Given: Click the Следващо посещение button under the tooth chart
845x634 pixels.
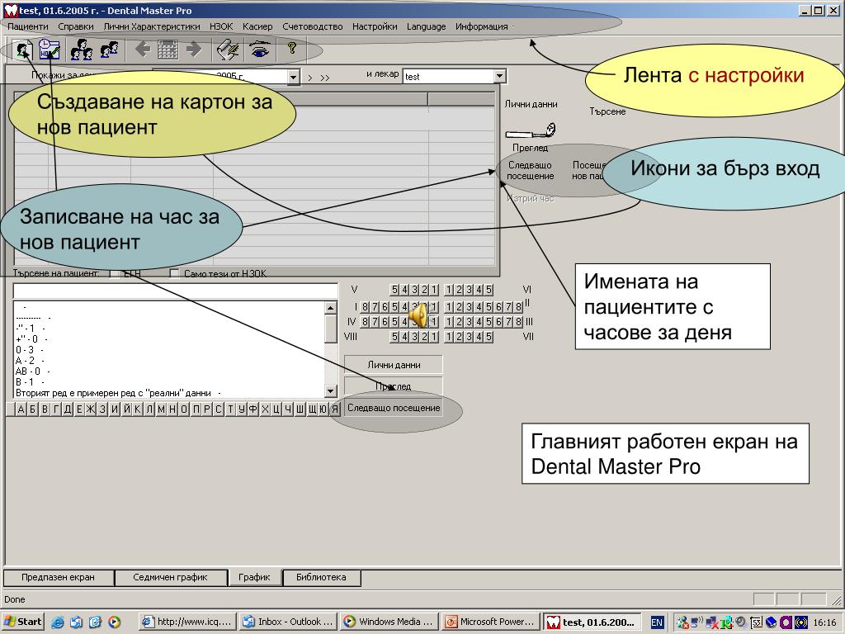Looking at the screenshot, I should [x=394, y=408].
